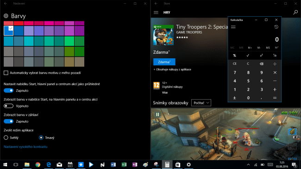Open File Explorer from the taskbar

(27, 164)
